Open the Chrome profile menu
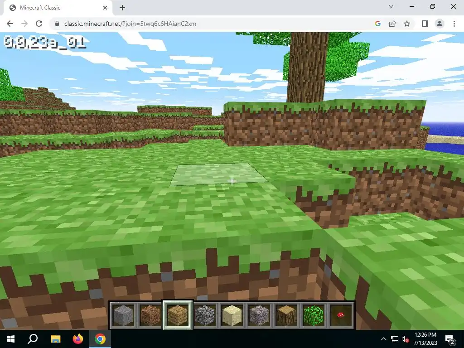The height and width of the screenshot is (348, 464). [440, 24]
